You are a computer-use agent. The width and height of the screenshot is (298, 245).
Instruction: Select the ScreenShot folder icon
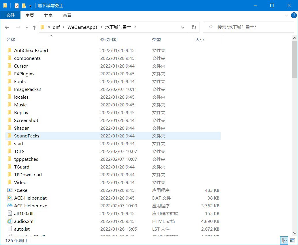point(10,120)
